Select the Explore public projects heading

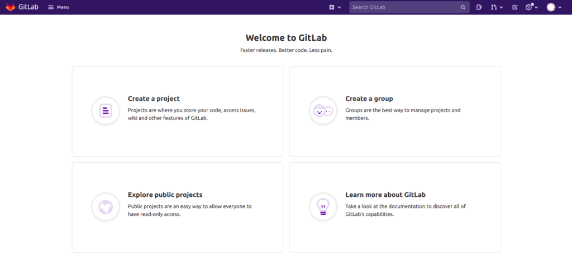(165, 195)
